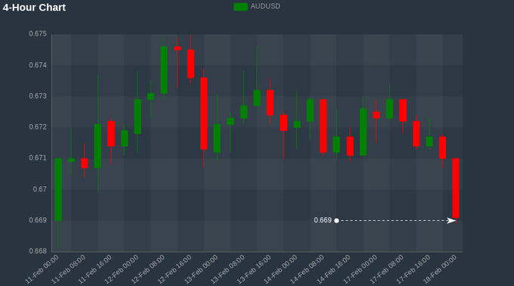Select the last red candle at 18-Feb
The image size is (514, 286).
coord(456,188)
